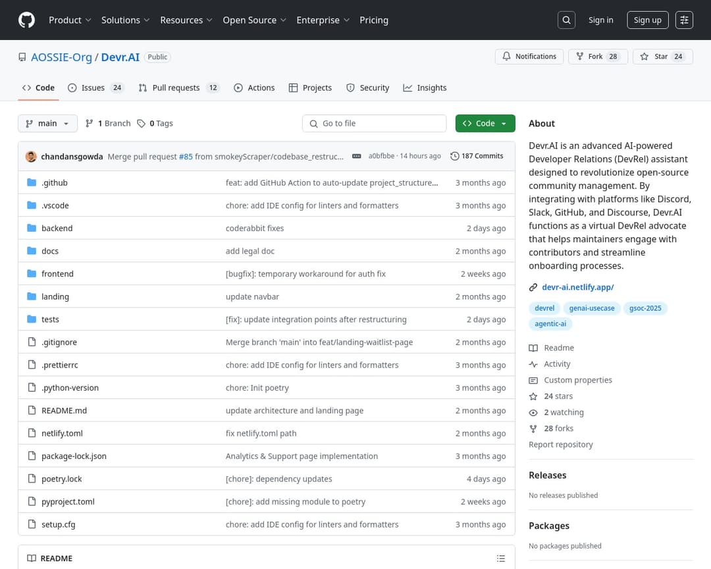The image size is (711, 569).
Task: Open the pyproject.toml file
Action: coord(68,501)
